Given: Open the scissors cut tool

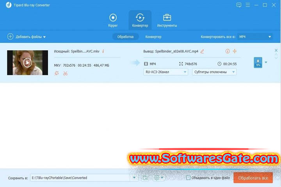Looking at the screenshot, I should (x=65, y=73).
